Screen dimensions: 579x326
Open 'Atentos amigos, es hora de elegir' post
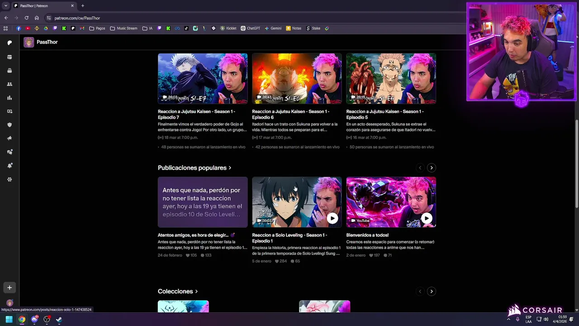pos(196,235)
